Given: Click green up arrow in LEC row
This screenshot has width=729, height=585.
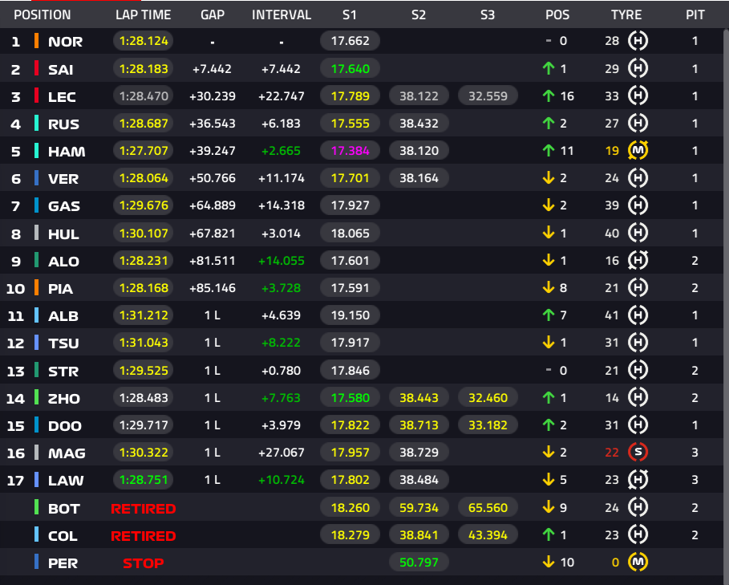Looking at the screenshot, I should pyautogui.click(x=549, y=95).
